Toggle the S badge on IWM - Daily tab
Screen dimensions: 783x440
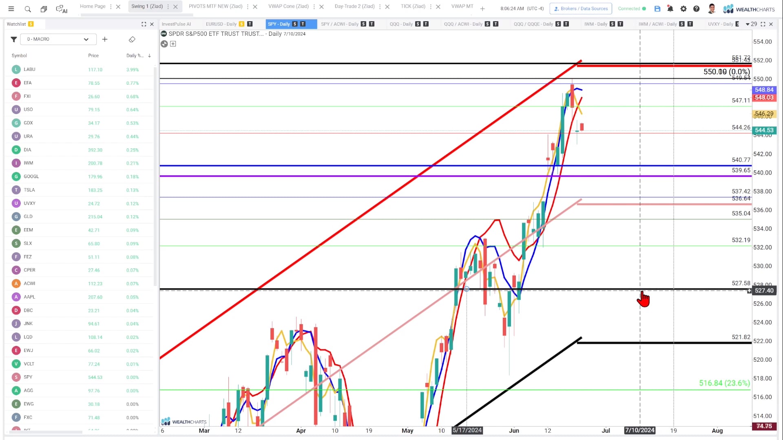click(x=612, y=24)
